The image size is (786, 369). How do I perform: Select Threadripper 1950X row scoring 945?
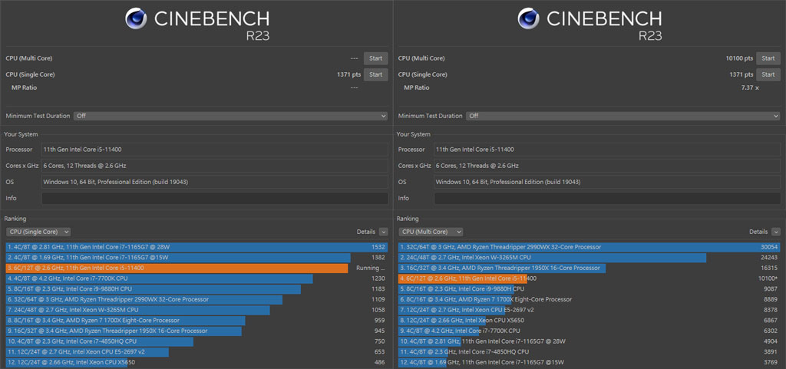coord(196,331)
